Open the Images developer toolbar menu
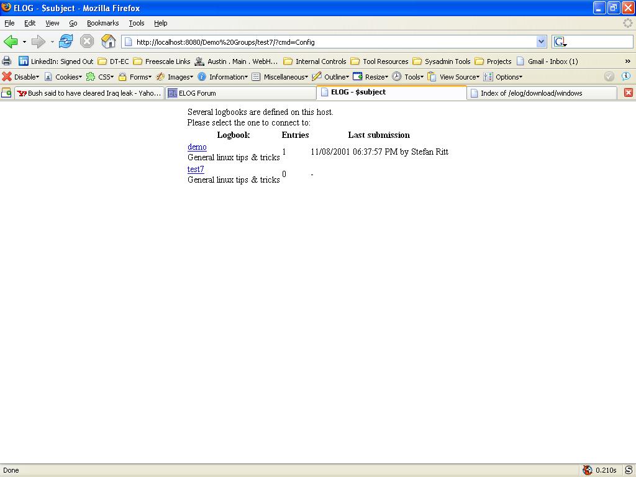This screenshot has width=636, height=477. [x=175, y=76]
